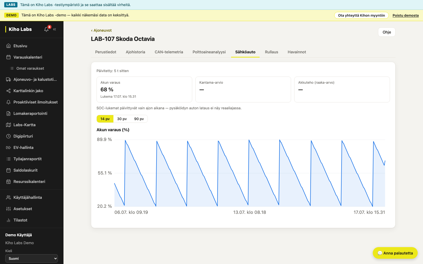423x264 pixels.
Task: Click the Karttalinkin jako share icon
Action: coord(8,91)
